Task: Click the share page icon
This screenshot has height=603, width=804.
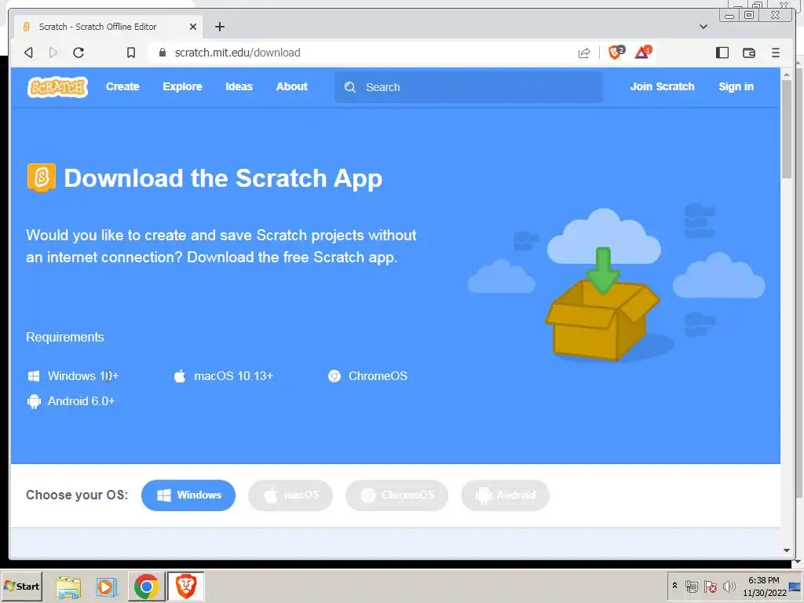Action: point(584,53)
